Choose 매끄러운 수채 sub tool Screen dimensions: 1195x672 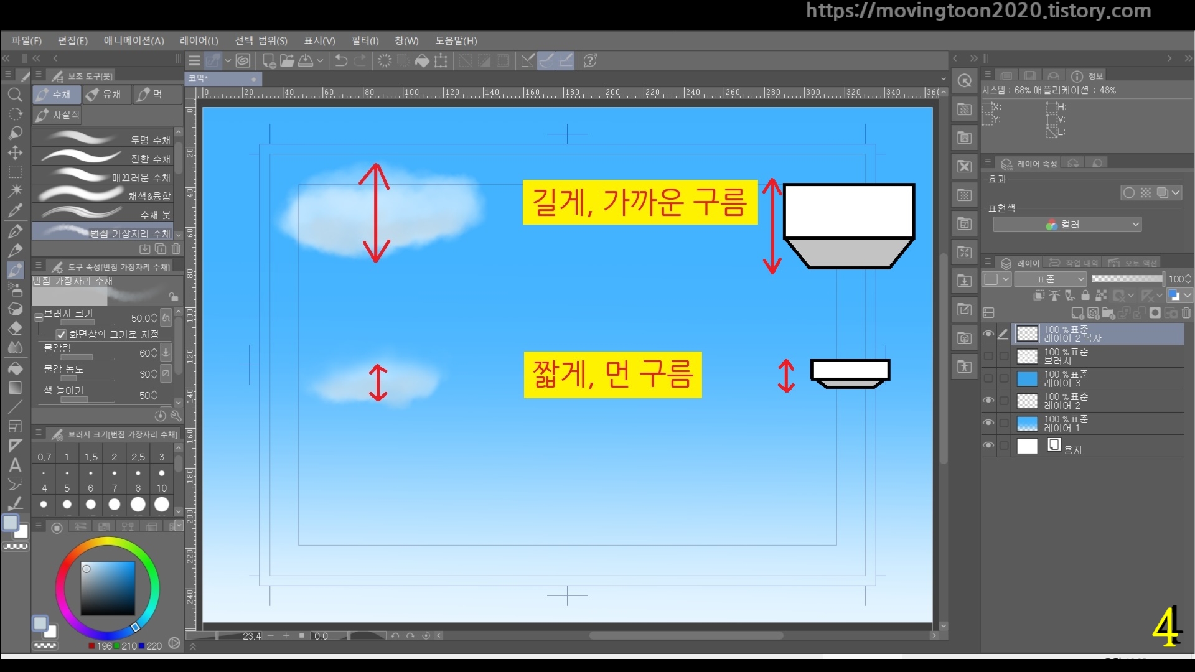(103, 175)
